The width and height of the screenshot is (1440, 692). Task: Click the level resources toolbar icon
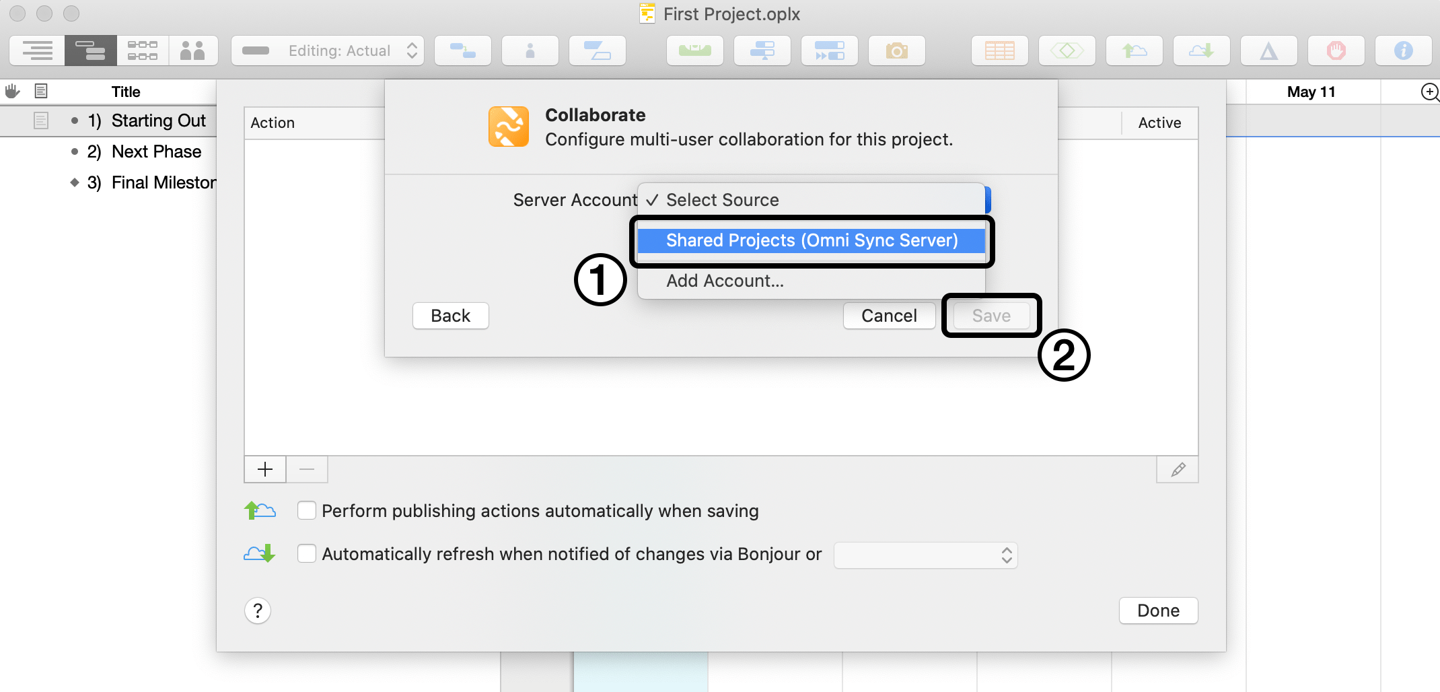(694, 50)
